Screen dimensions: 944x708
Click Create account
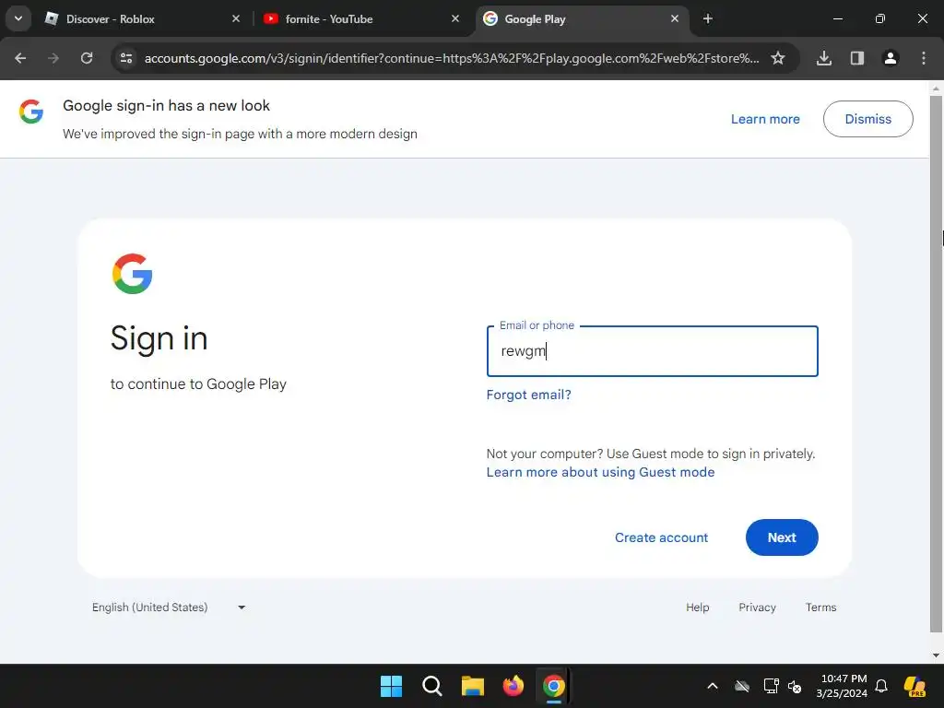661,537
